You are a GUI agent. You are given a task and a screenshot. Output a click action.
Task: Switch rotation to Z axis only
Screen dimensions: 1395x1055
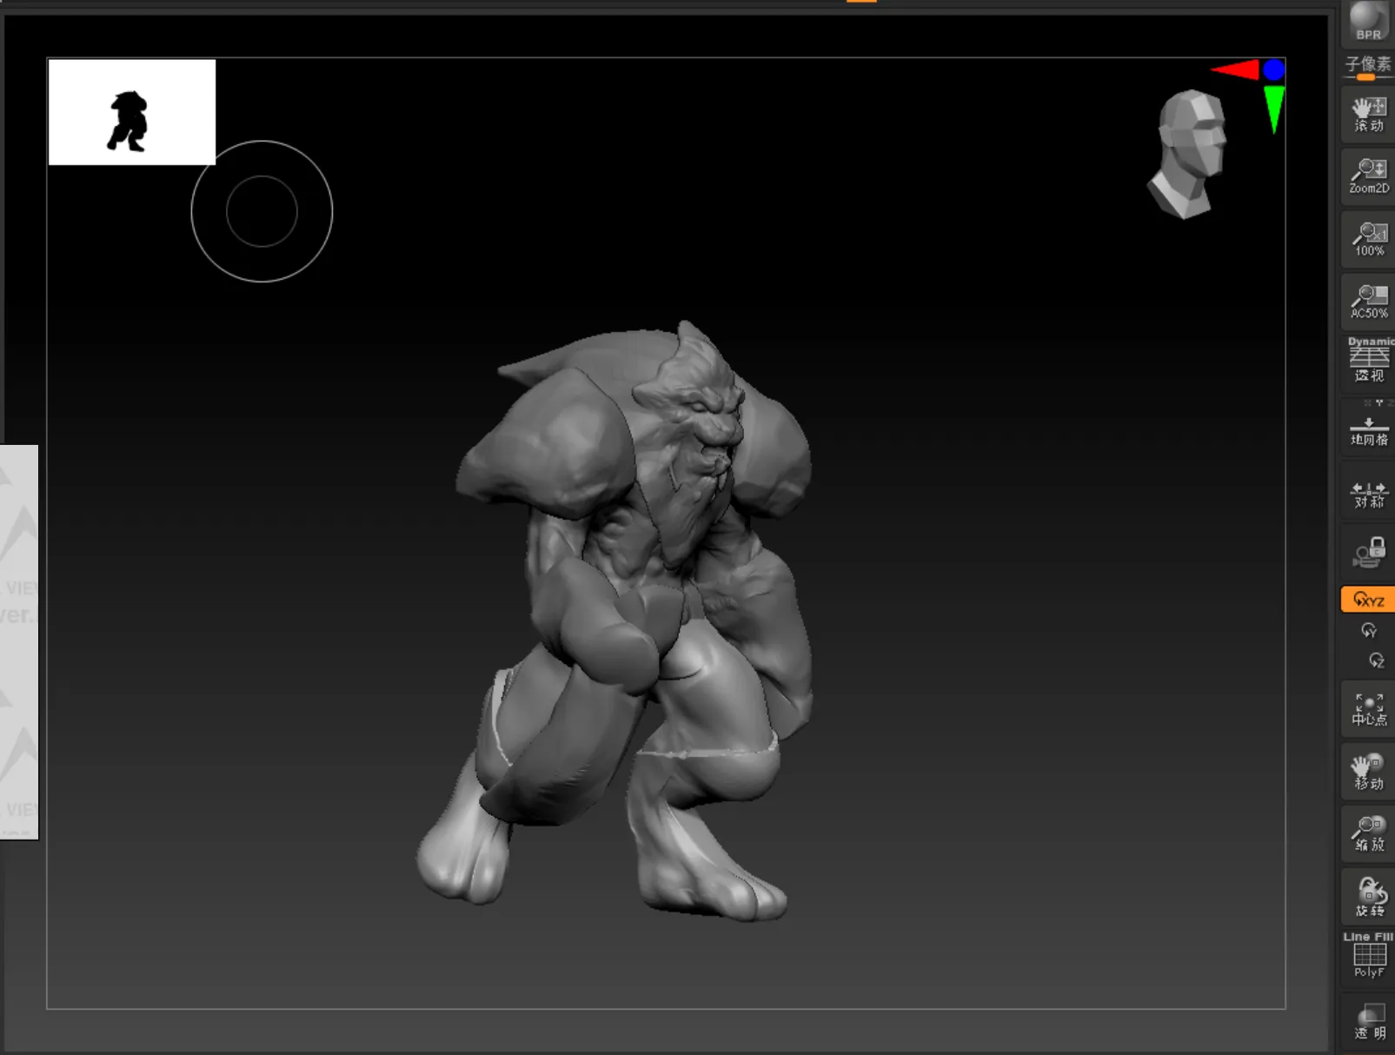tap(1376, 660)
